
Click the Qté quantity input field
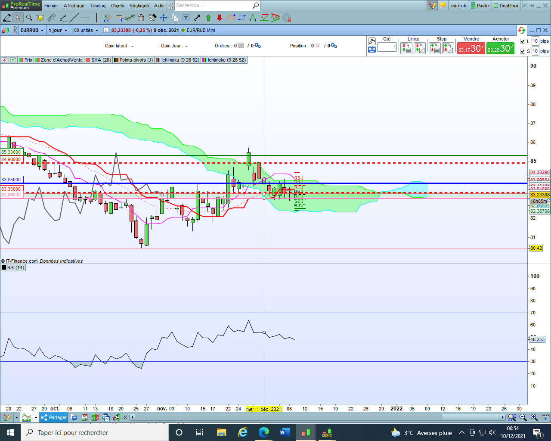[x=387, y=47]
